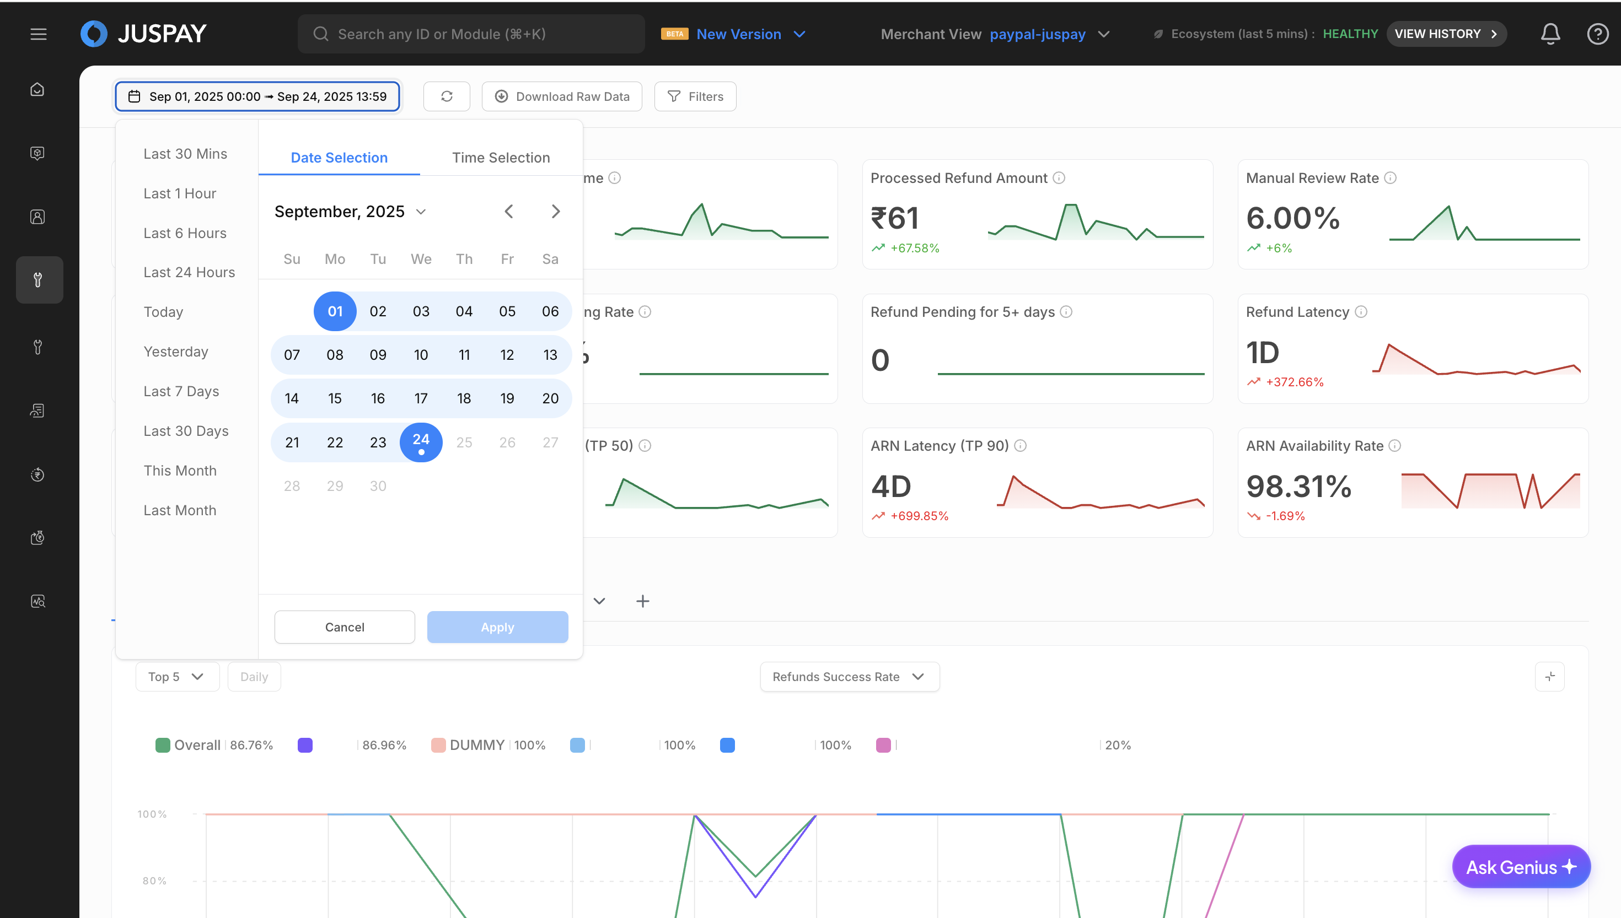The height and width of the screenshot is (918, 1621).
Task: Click the refresh data icon button
Action: click(447, 96)
